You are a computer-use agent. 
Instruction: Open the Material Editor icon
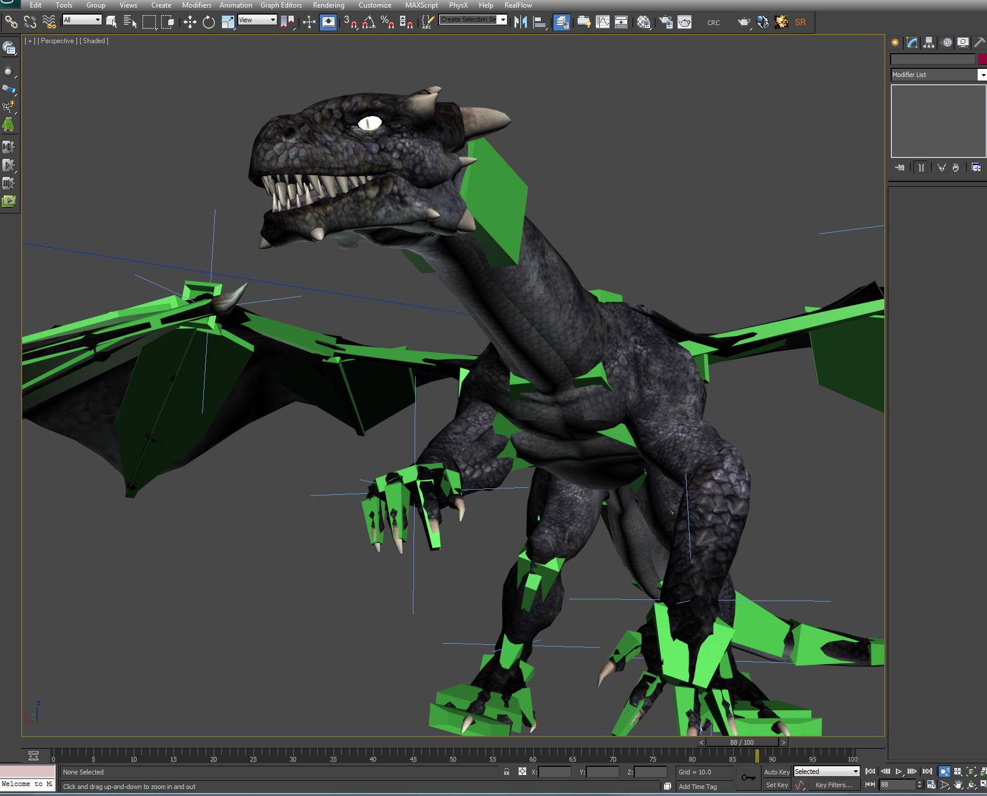pyautogui.click(x=644, y=22)
